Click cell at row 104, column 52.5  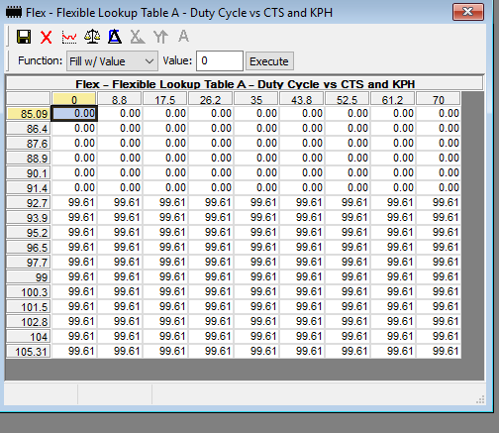(348, 336)
